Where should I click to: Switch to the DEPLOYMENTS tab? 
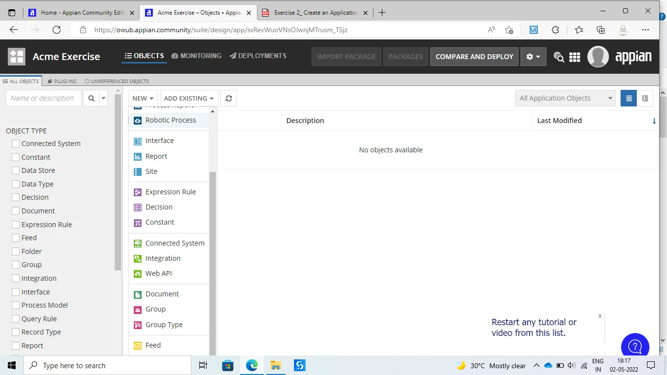tap(258, 56)
